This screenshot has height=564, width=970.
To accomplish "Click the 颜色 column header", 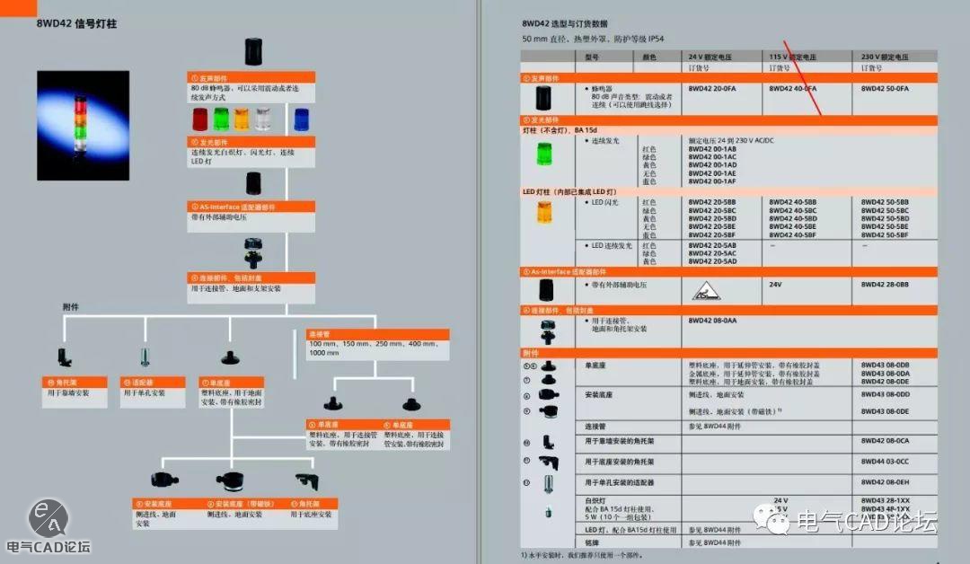I will pyautogui.click(x=649, y=57).
